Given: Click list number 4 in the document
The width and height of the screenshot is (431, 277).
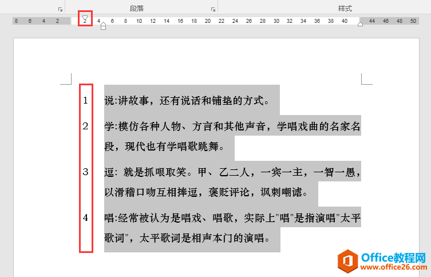Looking at the screenshot, I should 85,218.
